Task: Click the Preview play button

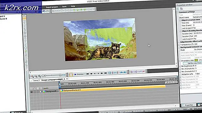Action: 75,74
